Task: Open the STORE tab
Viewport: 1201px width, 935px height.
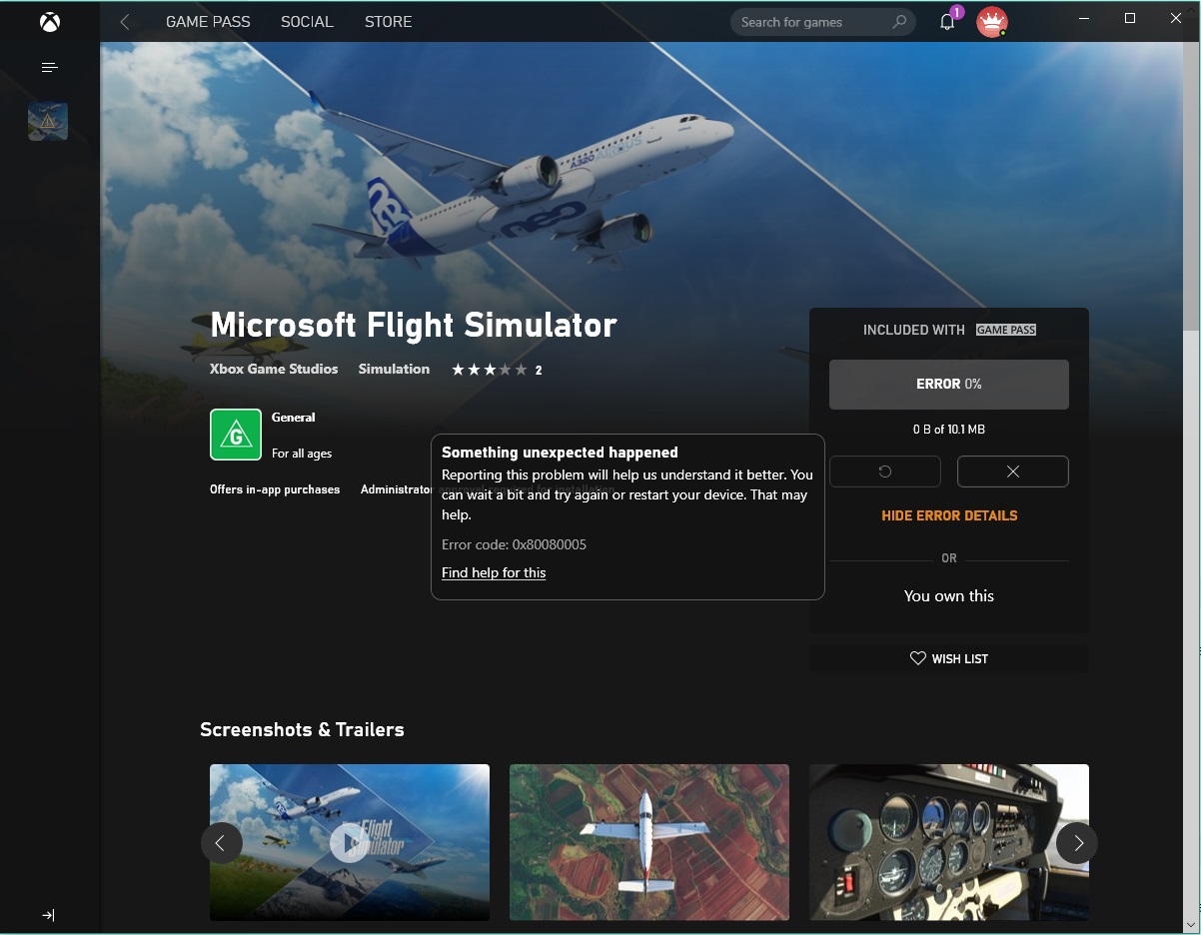Action: pyautogui.click(x=388, y=21)
